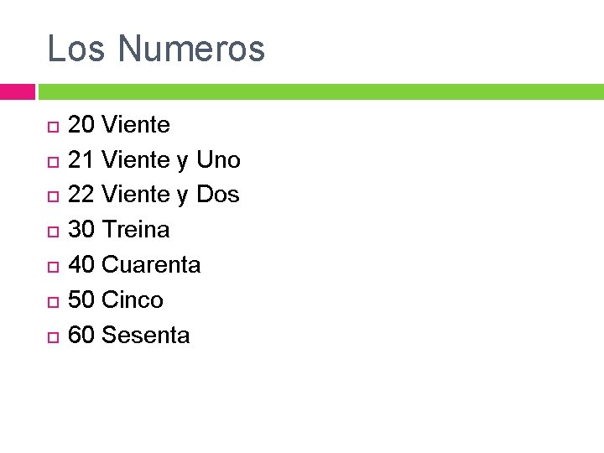Click the square bullet beside '22 Viente y Dos'

[x=53, y=196]
